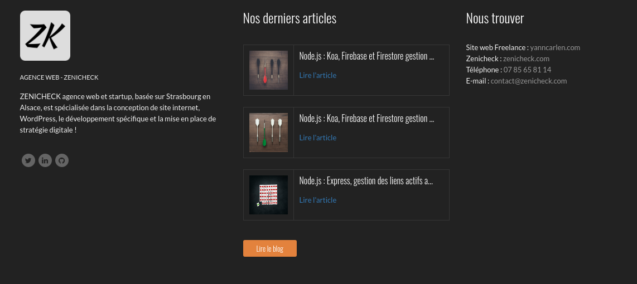Click the Nos derniers articles heading

(289, 18)
